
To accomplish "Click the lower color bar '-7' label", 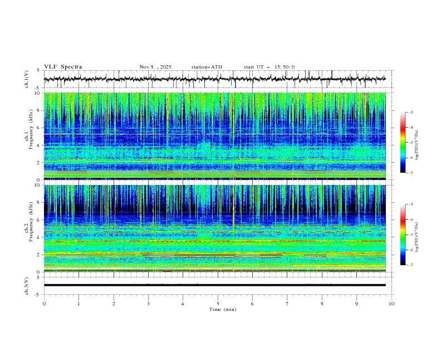I will point(411,265).
